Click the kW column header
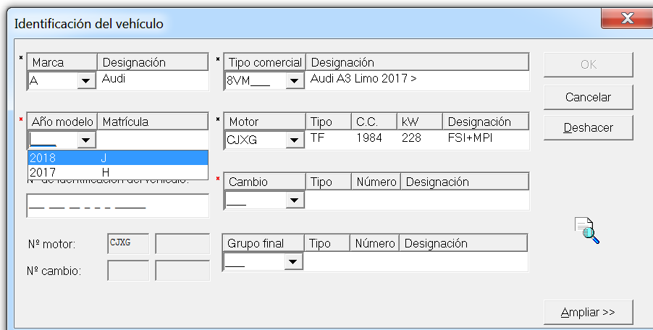This screenshot has height=330, width=653. [419, 122]
